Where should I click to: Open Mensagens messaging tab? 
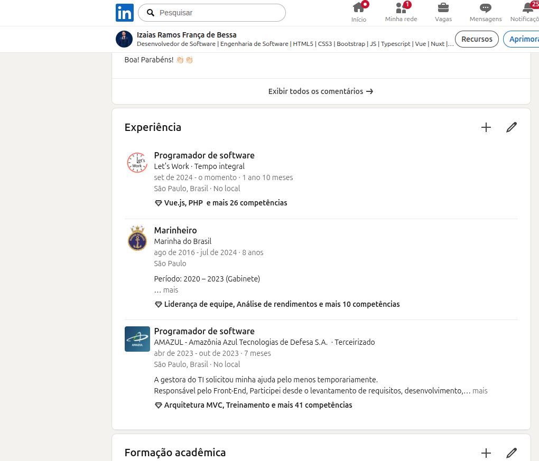(486, 13)
